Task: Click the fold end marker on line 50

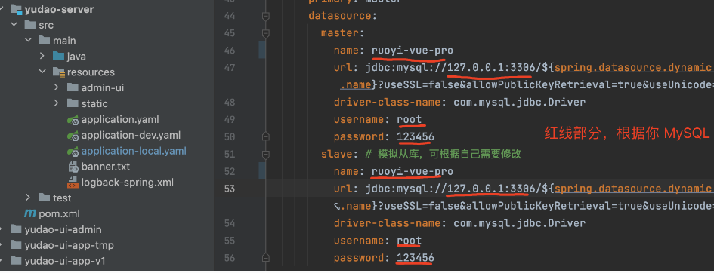Action: pyautogui.click(x=266, y=136)
